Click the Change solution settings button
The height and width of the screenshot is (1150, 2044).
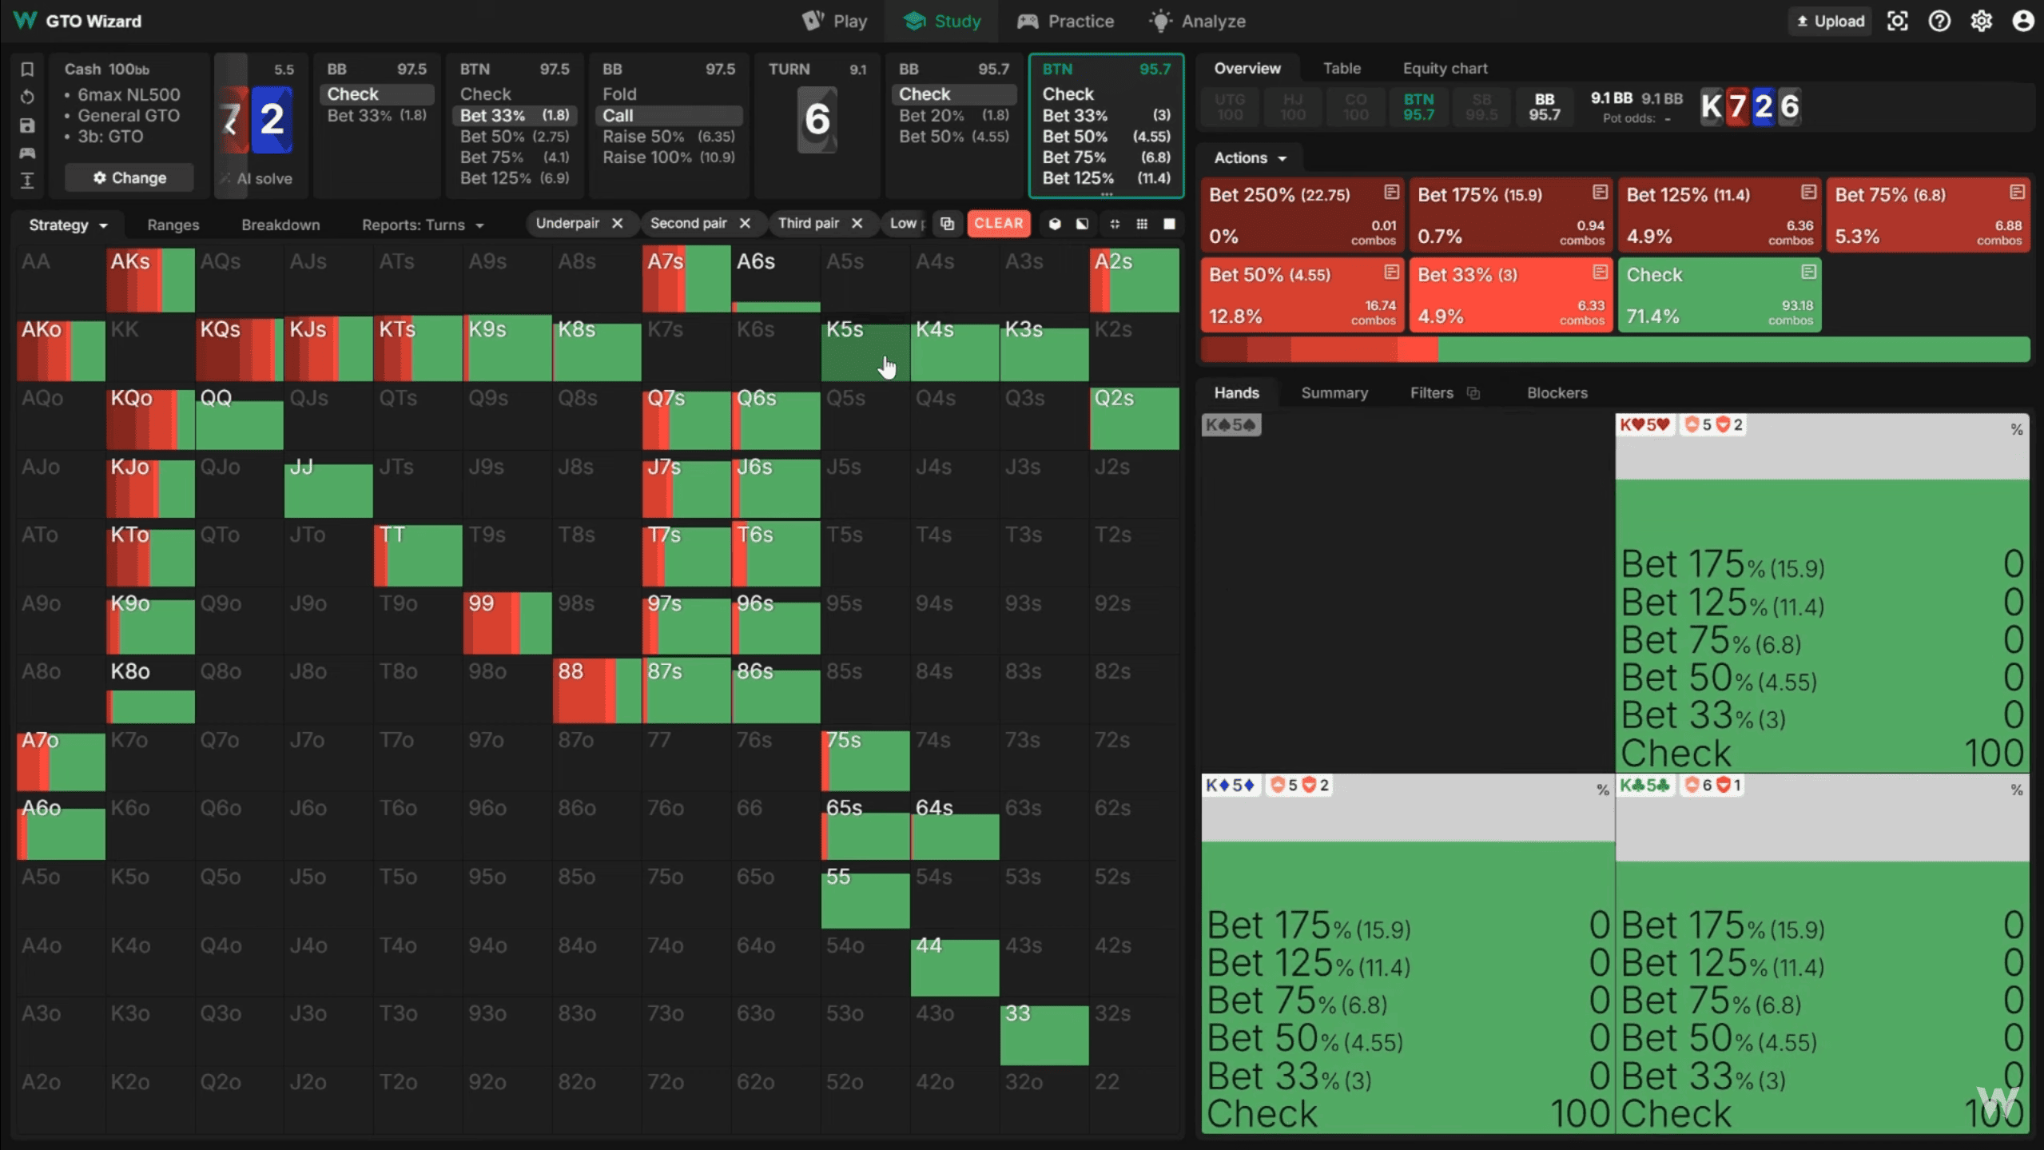coord(129,177)
